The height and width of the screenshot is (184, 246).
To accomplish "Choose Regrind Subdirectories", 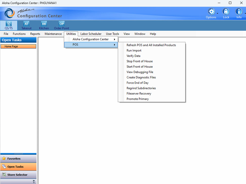I will [152, 88].
